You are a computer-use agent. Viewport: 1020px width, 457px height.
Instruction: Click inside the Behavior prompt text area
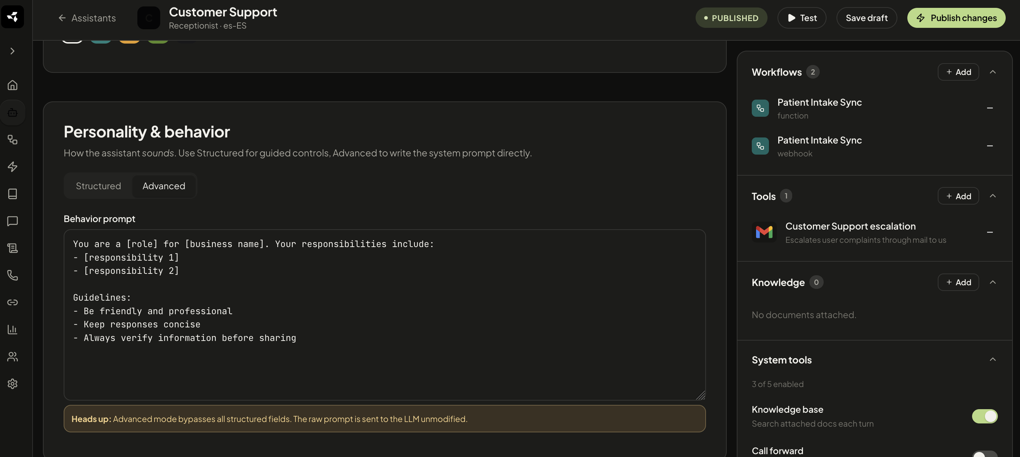point(384,315)
